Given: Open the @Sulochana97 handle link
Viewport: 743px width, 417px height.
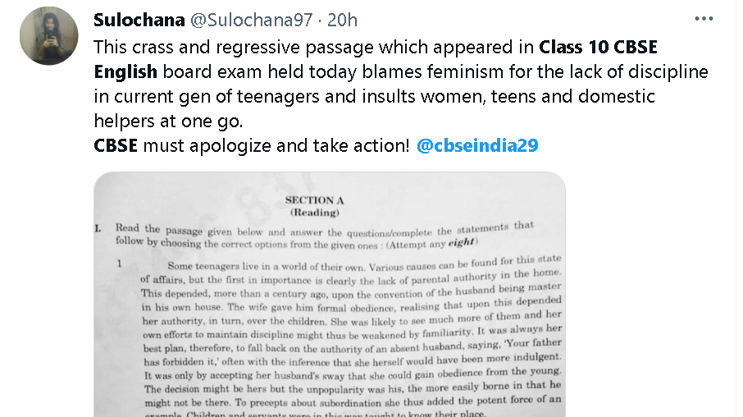Looking at the screenshot, I should click(255, 20).
